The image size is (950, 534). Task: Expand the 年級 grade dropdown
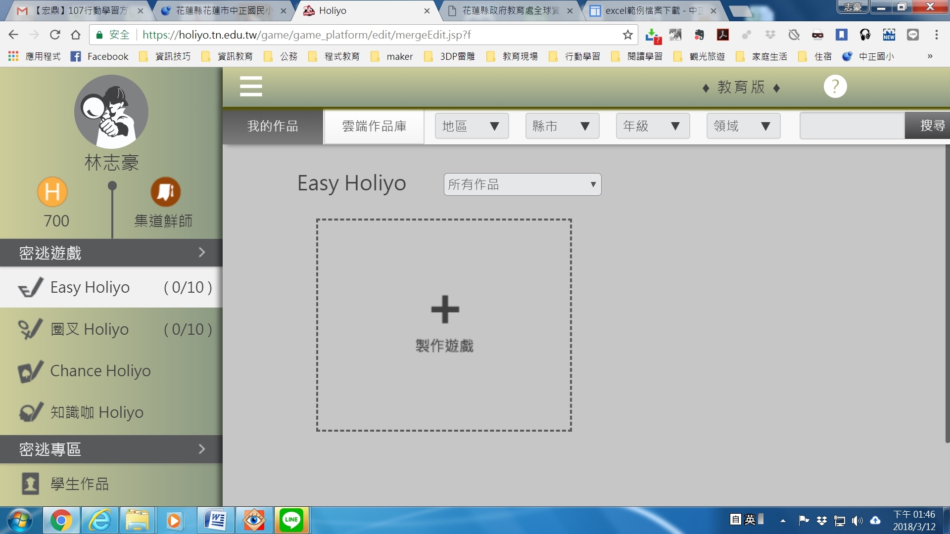pos(653,126)
